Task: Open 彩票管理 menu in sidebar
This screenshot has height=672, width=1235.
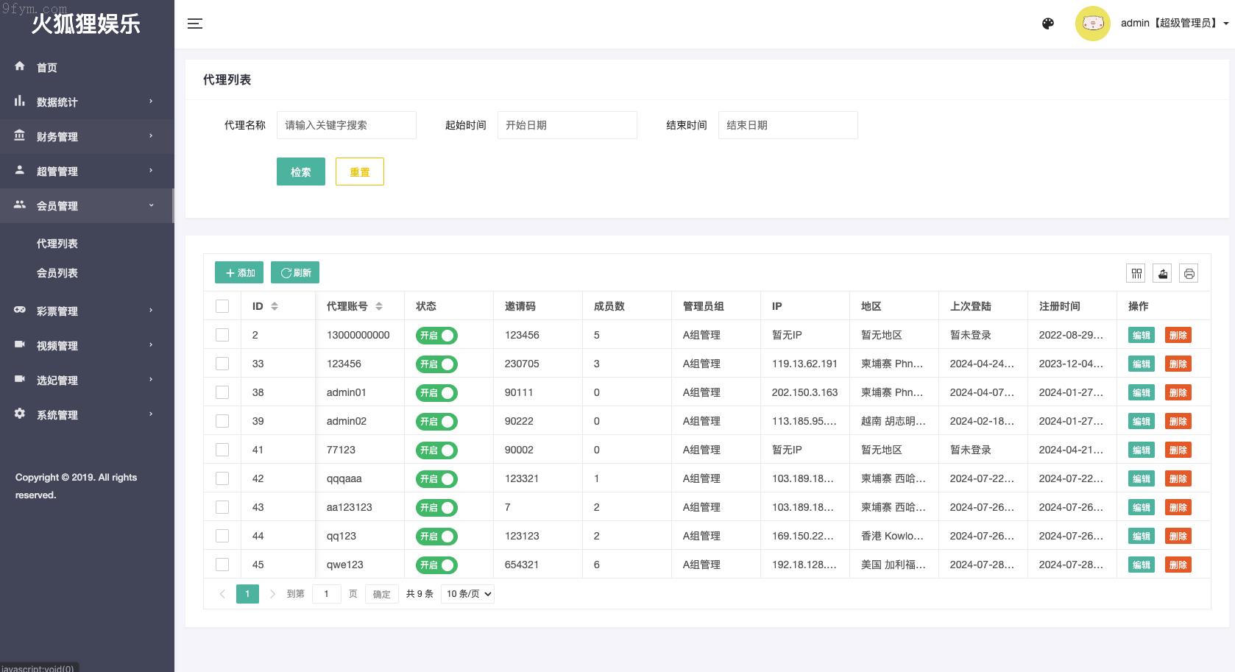Action: click(x=87, y=311)
